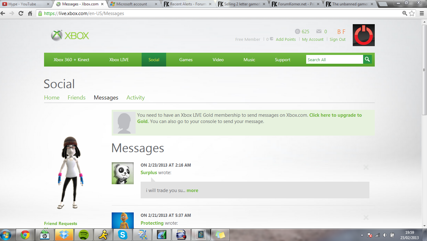Open the My Account link
427x241 pixels.
coord(313,39)
